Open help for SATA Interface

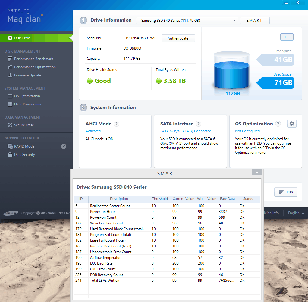click(198, 124)
